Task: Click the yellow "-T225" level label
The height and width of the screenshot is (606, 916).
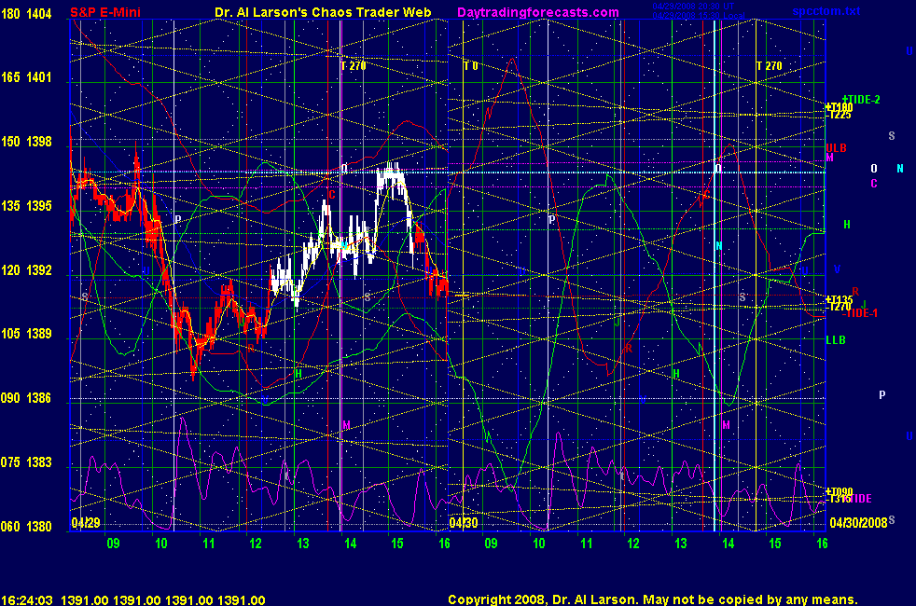Action: (x=839, y=115)
